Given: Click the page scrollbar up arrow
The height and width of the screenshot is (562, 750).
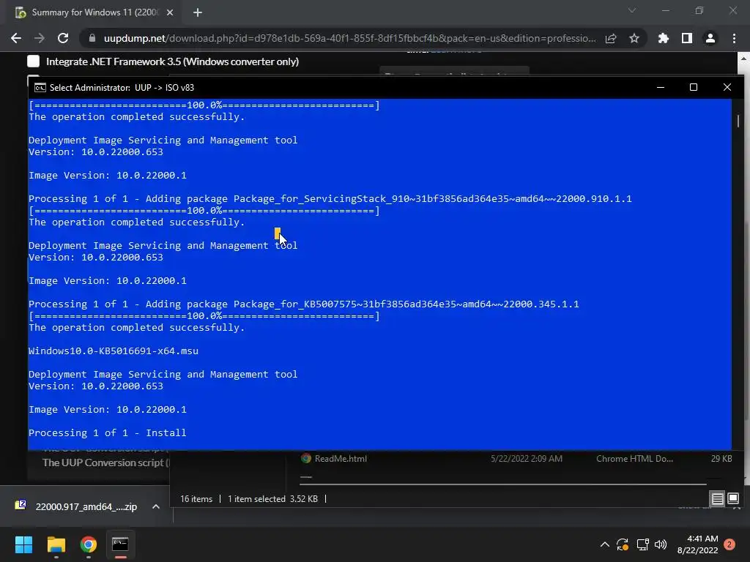Looking at the screenshot, I should tap(743, 59).
